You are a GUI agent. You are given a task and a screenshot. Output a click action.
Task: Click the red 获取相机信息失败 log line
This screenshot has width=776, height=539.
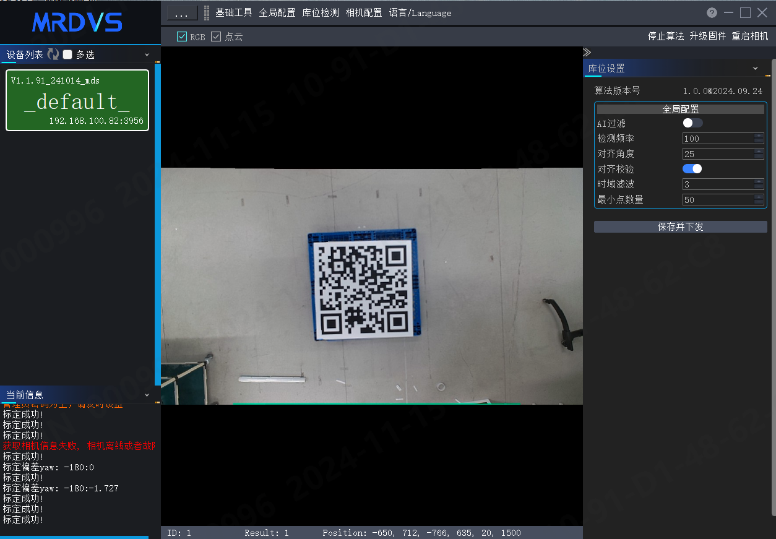(79, 446)
